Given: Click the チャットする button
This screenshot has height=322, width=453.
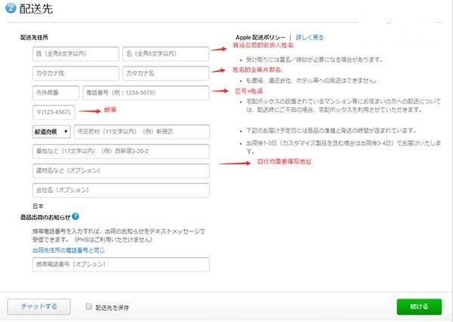Looking at the screenshot, I should (39, 306).
